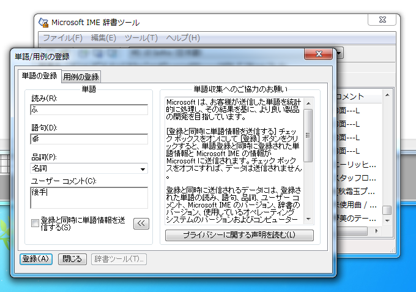This screenshot has height=292, width=416.
Task: Click the info text scrollbar thumb
Action: click(x=308, y=135)
